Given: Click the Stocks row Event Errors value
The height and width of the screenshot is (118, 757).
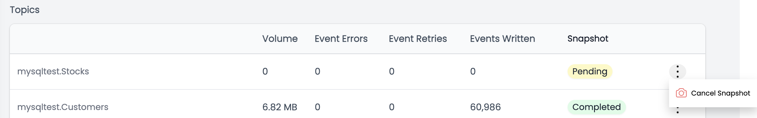Looking at the screenshot, I should pos(318,72).
